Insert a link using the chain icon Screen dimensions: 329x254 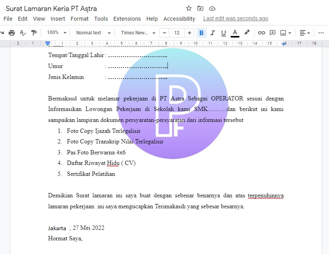262,33
